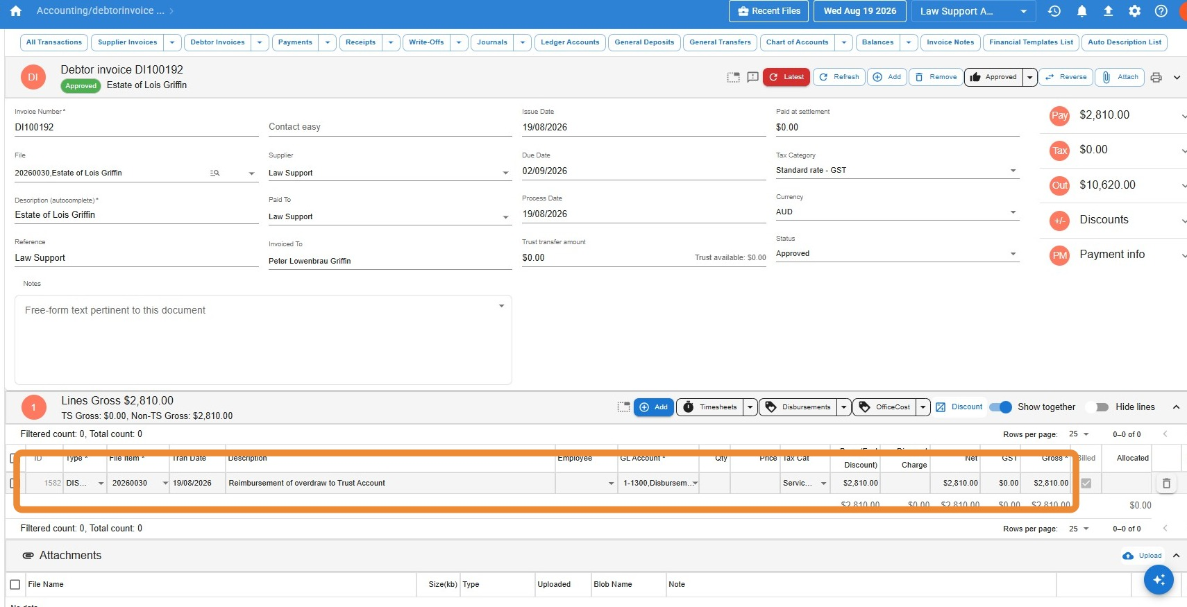Open the Law Support A... company dropdown
Viewport: 1187px width, 607px height.
pos(973,11)
